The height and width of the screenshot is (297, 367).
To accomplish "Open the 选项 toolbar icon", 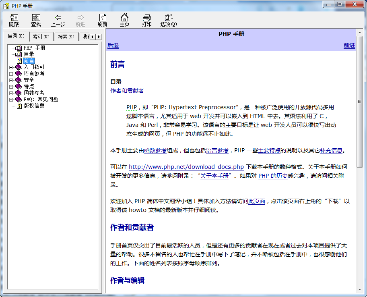I will coord(168,20).
